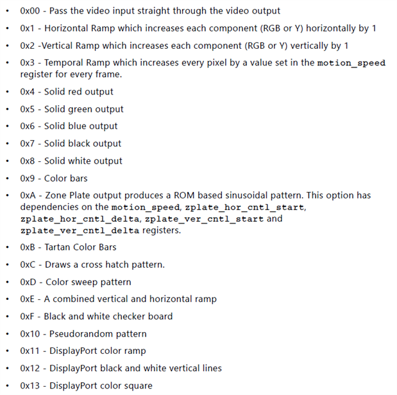
Task: Click the 0xC cross hatch pattern line
Action: [x=92, y=265]
